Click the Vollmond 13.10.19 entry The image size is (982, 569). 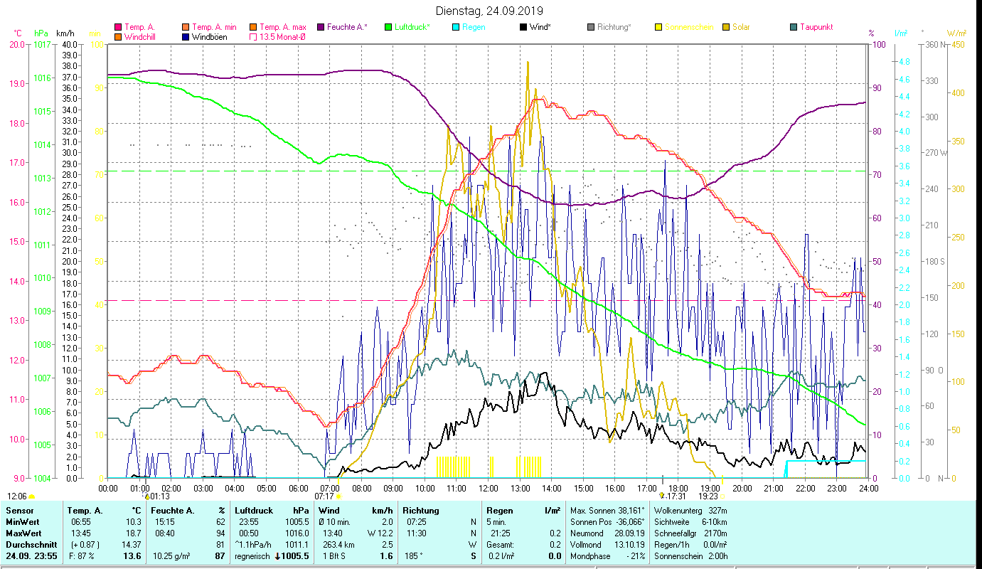pos(609,545)
